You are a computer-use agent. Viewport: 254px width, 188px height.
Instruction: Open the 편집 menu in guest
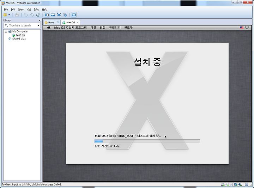[x=103, y=28]
